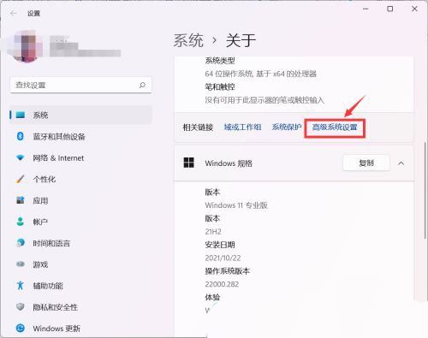Click the 辅助功能 accessibility icon
Image resolution: width=428 pixels, height=338 pixels.
[20, 286]
